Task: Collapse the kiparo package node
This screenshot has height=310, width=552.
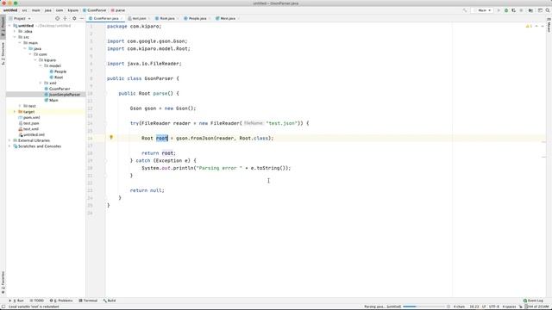Action: 35,60
